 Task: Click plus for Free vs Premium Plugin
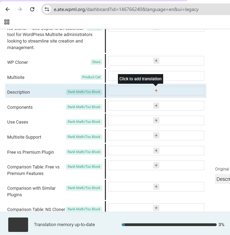pyautogui.click(x=156, y=151)
